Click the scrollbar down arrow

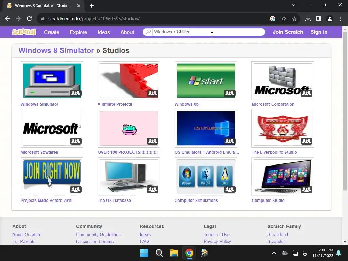click(345, 242)
